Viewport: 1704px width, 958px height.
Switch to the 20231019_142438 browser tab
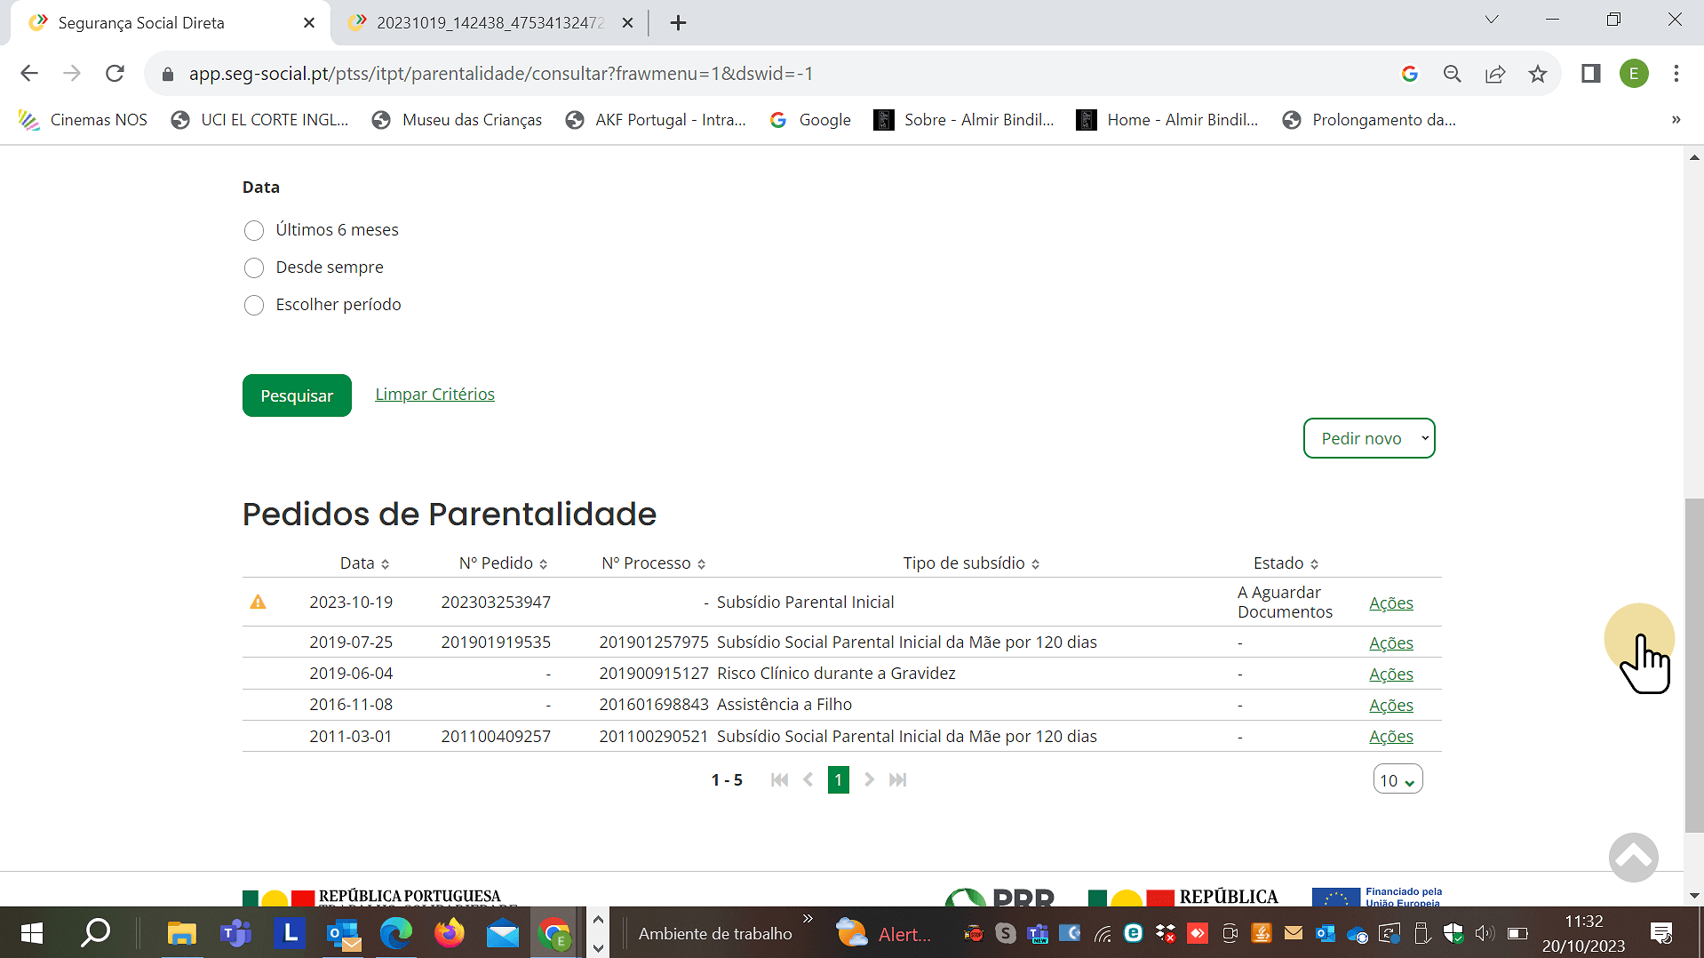pos(489,23)
